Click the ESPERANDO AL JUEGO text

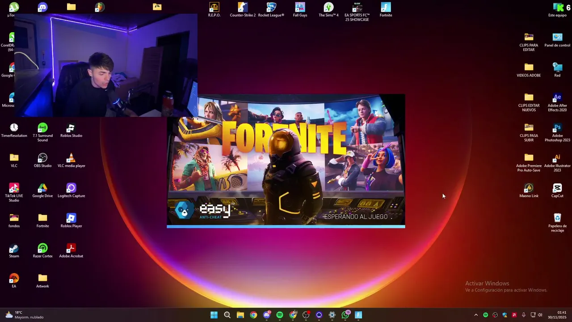(358, 217)
